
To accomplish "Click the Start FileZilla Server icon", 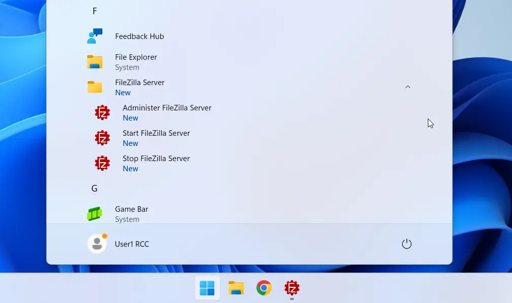I will (x=102, y=138).
